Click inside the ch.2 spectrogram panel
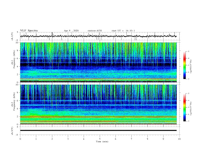The image size is (202, 156). coord(98,105)
